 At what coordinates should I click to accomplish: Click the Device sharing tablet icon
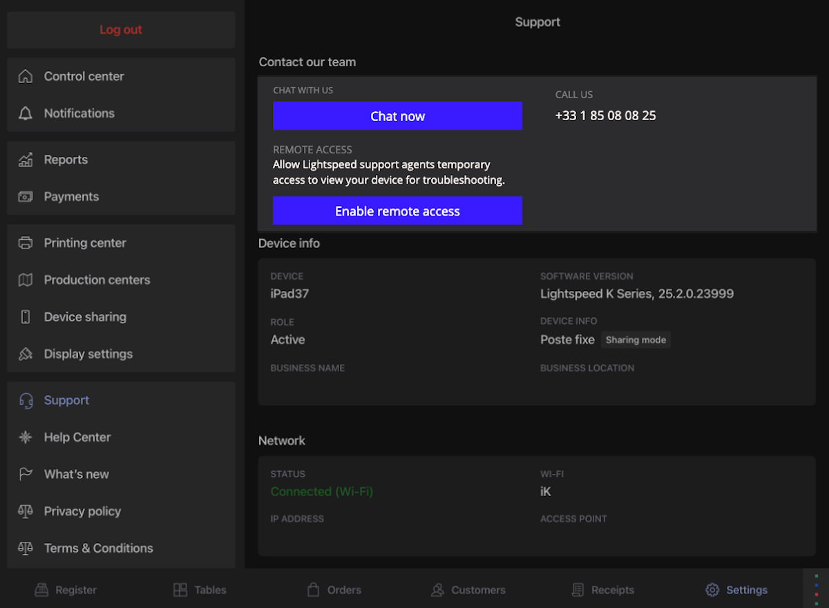tap(26, 317)
